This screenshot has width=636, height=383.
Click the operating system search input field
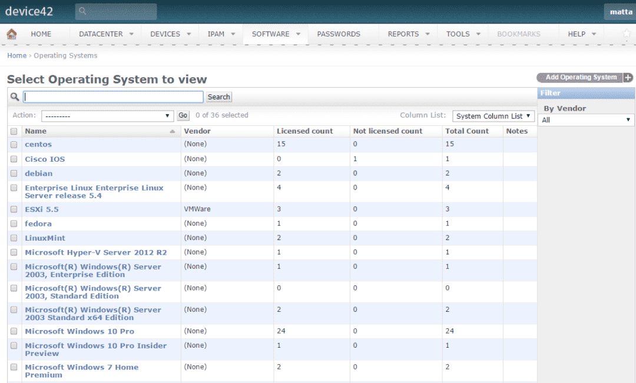pyautogui.click(x=113, y=97)
